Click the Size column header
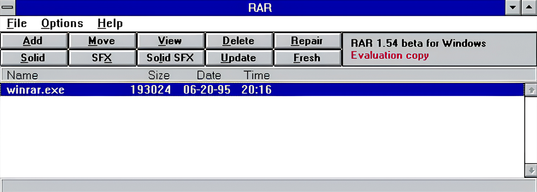This screenshot has height=192, width=537. coord(159,75)
